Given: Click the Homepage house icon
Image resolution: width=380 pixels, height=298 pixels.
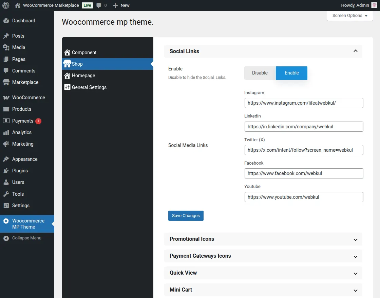Looking at the screenshot, I should [67, 76].
